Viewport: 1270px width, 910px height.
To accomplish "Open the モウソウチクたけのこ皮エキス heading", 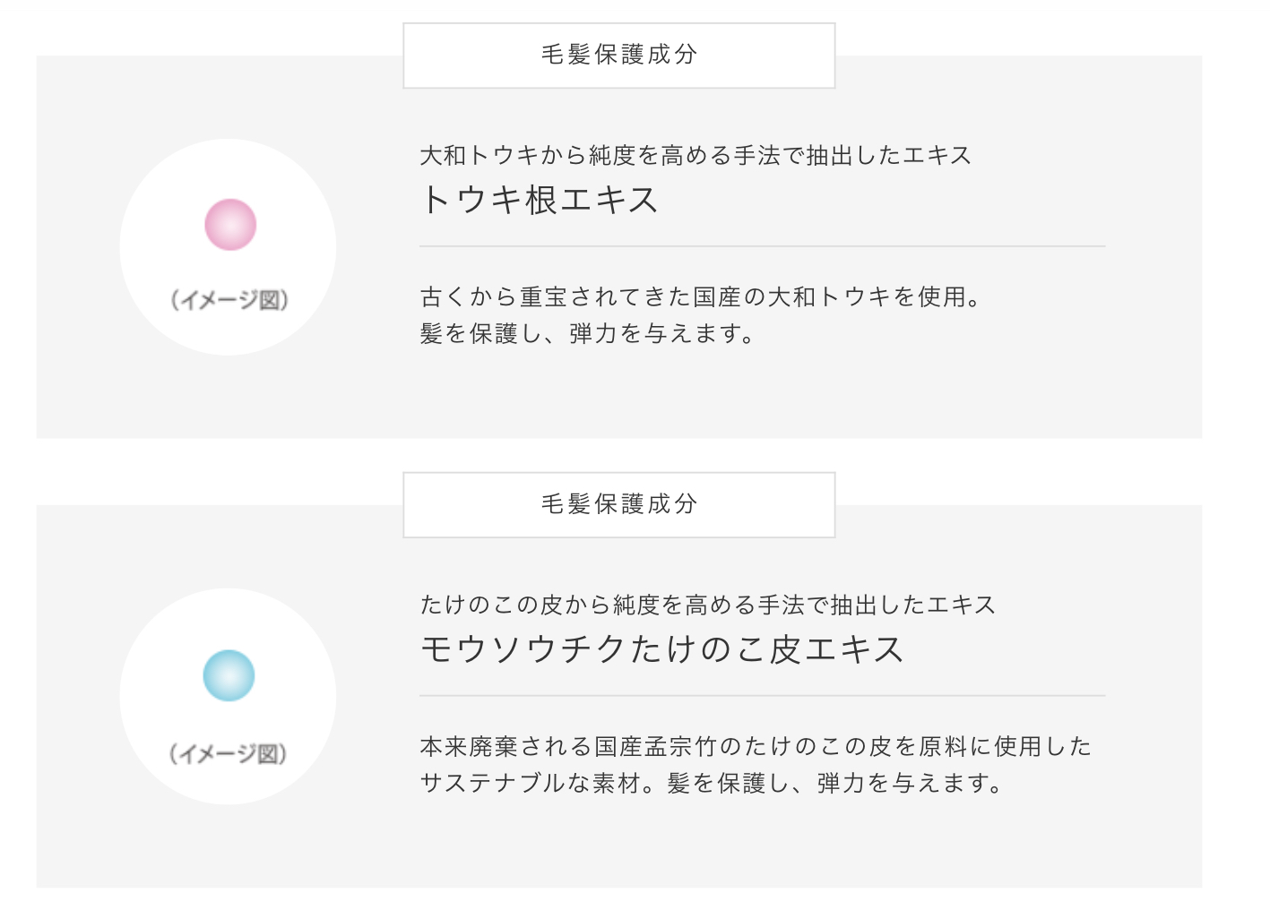I will coord(661,649).
